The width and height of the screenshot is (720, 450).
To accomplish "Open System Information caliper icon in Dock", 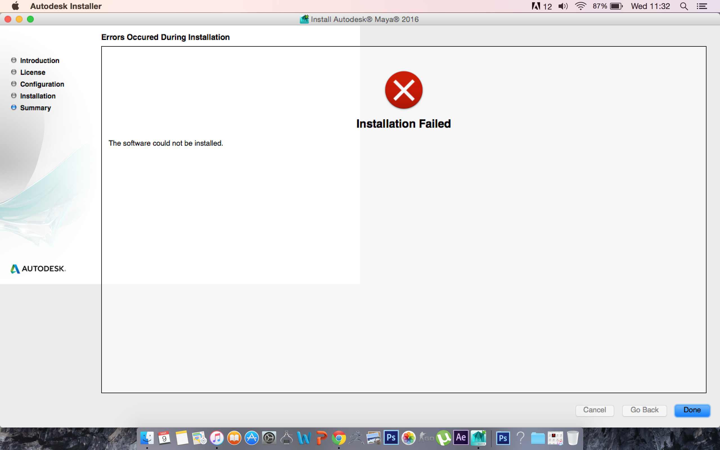I will [x=287, y=438].
